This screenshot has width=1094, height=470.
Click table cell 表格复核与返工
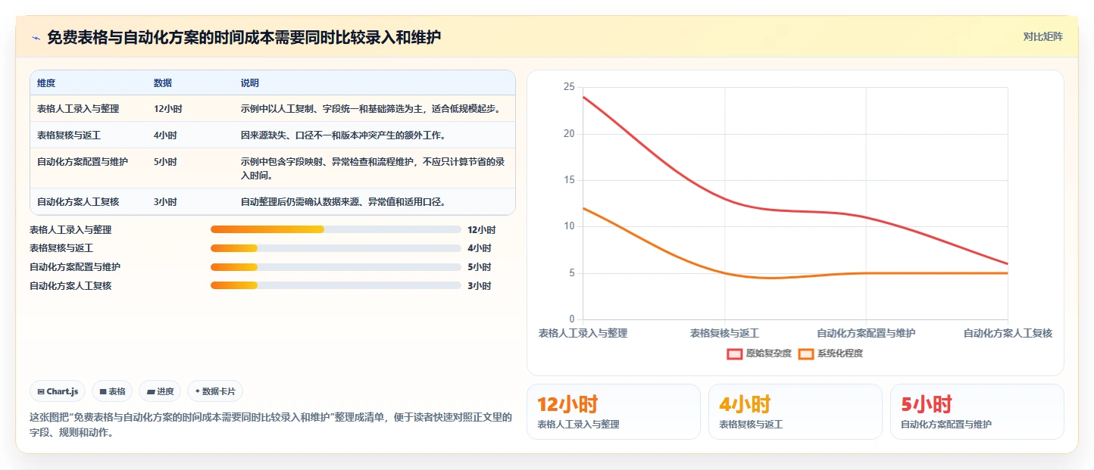69,135
